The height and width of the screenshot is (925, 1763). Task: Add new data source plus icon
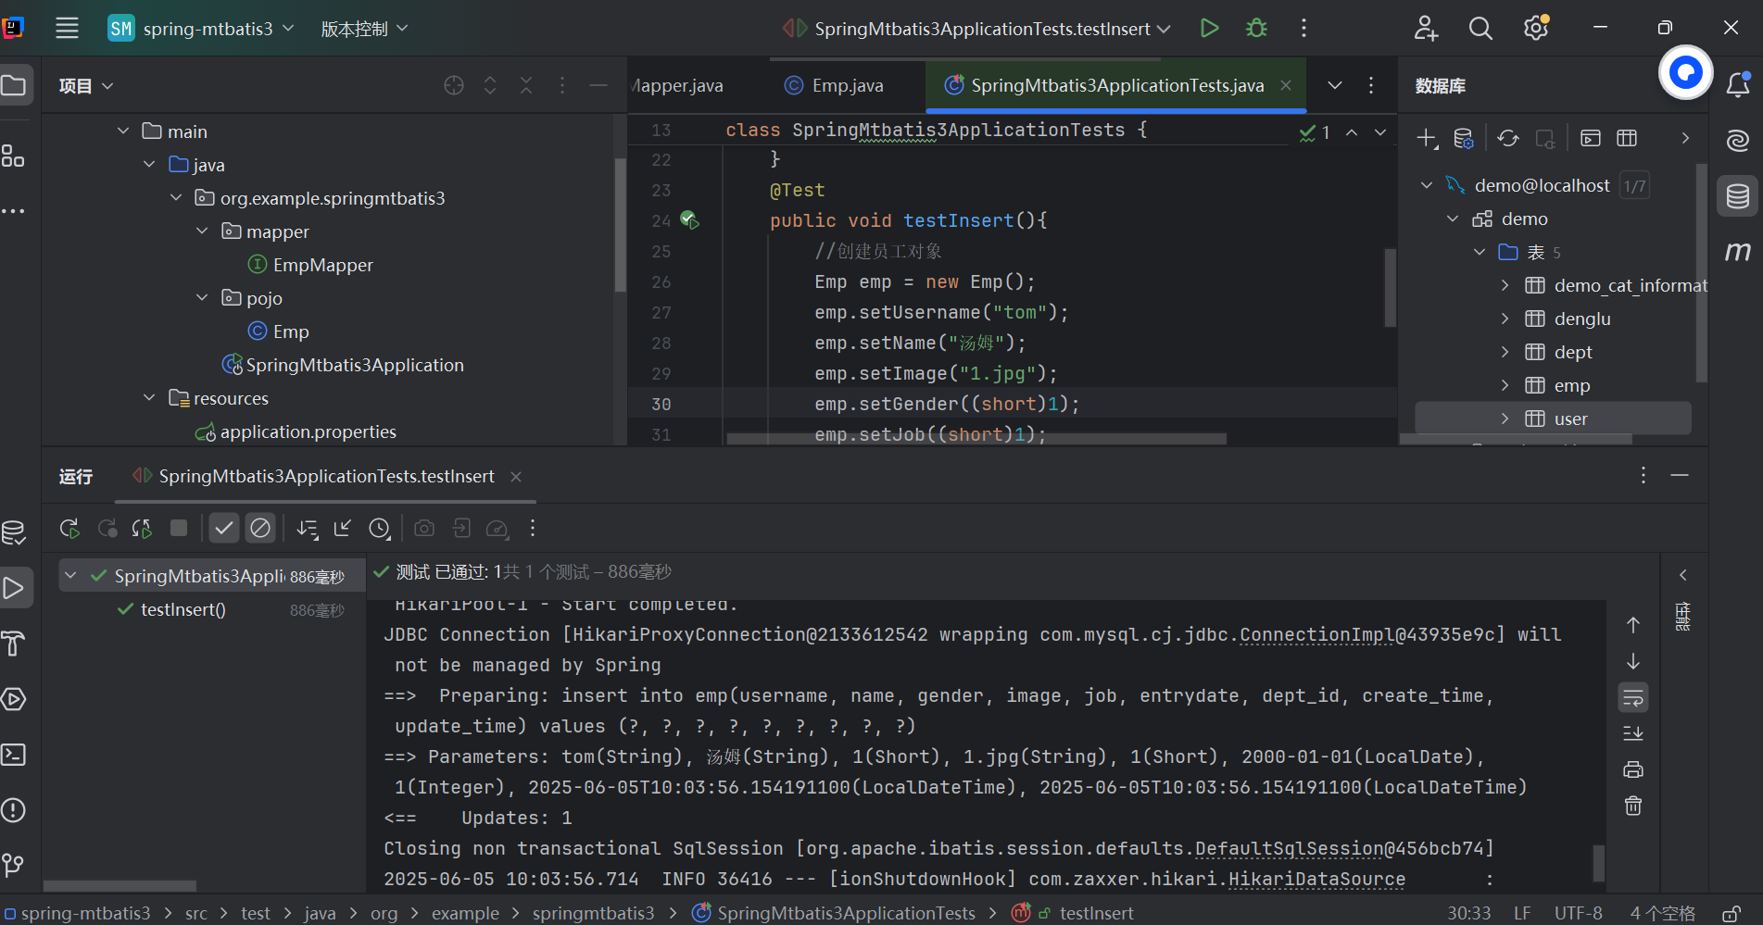coord(1427,139)
